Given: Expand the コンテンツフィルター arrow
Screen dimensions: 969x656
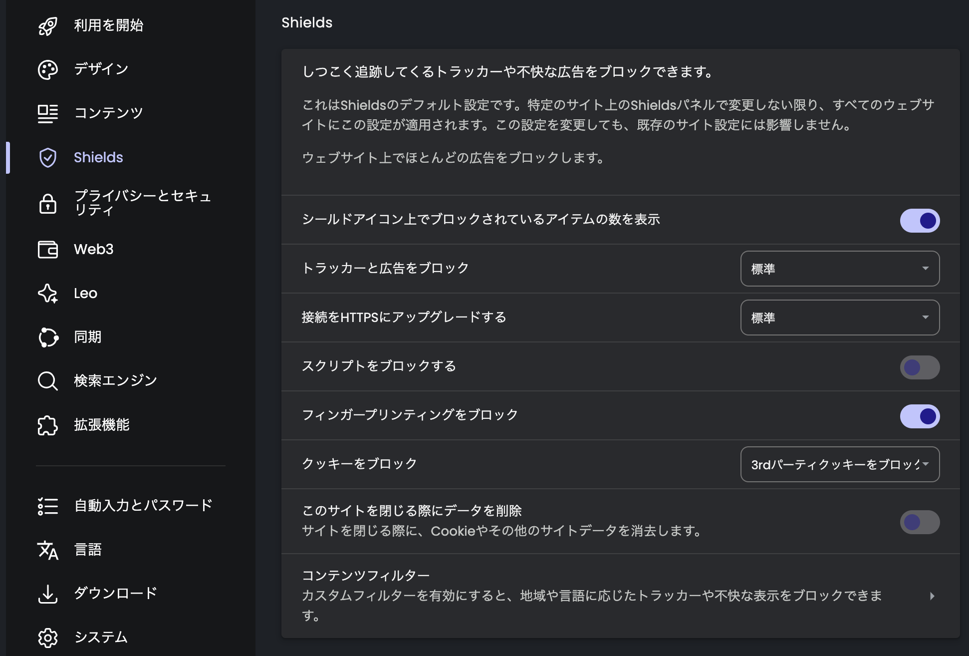Looking at the screenshot, I should coord(932,596).
